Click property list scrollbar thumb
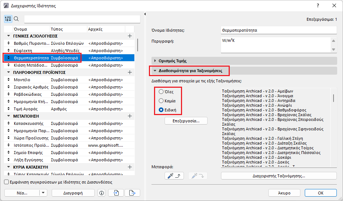343x201 pixels. coord(138,45)
